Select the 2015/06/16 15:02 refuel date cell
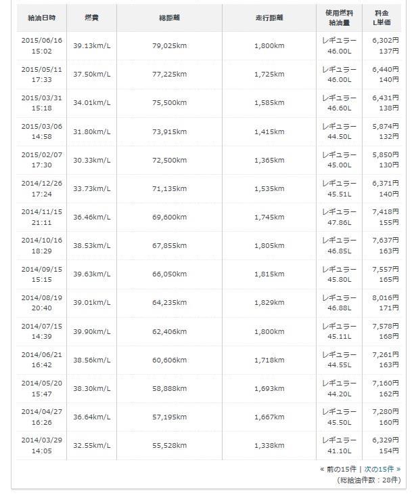 point(41,46)
